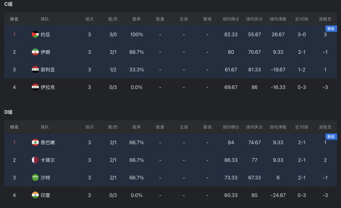This screenshot has height=208, width=341.
Task: Click the Iran flag icon
Action: pyautogui.click(x=35, y=52)
